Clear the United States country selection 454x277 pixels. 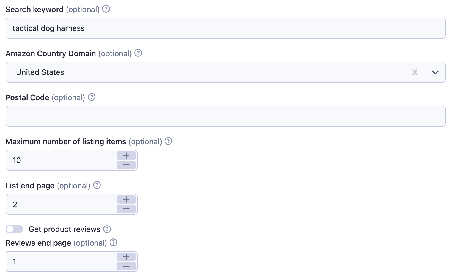pos(415,72)
